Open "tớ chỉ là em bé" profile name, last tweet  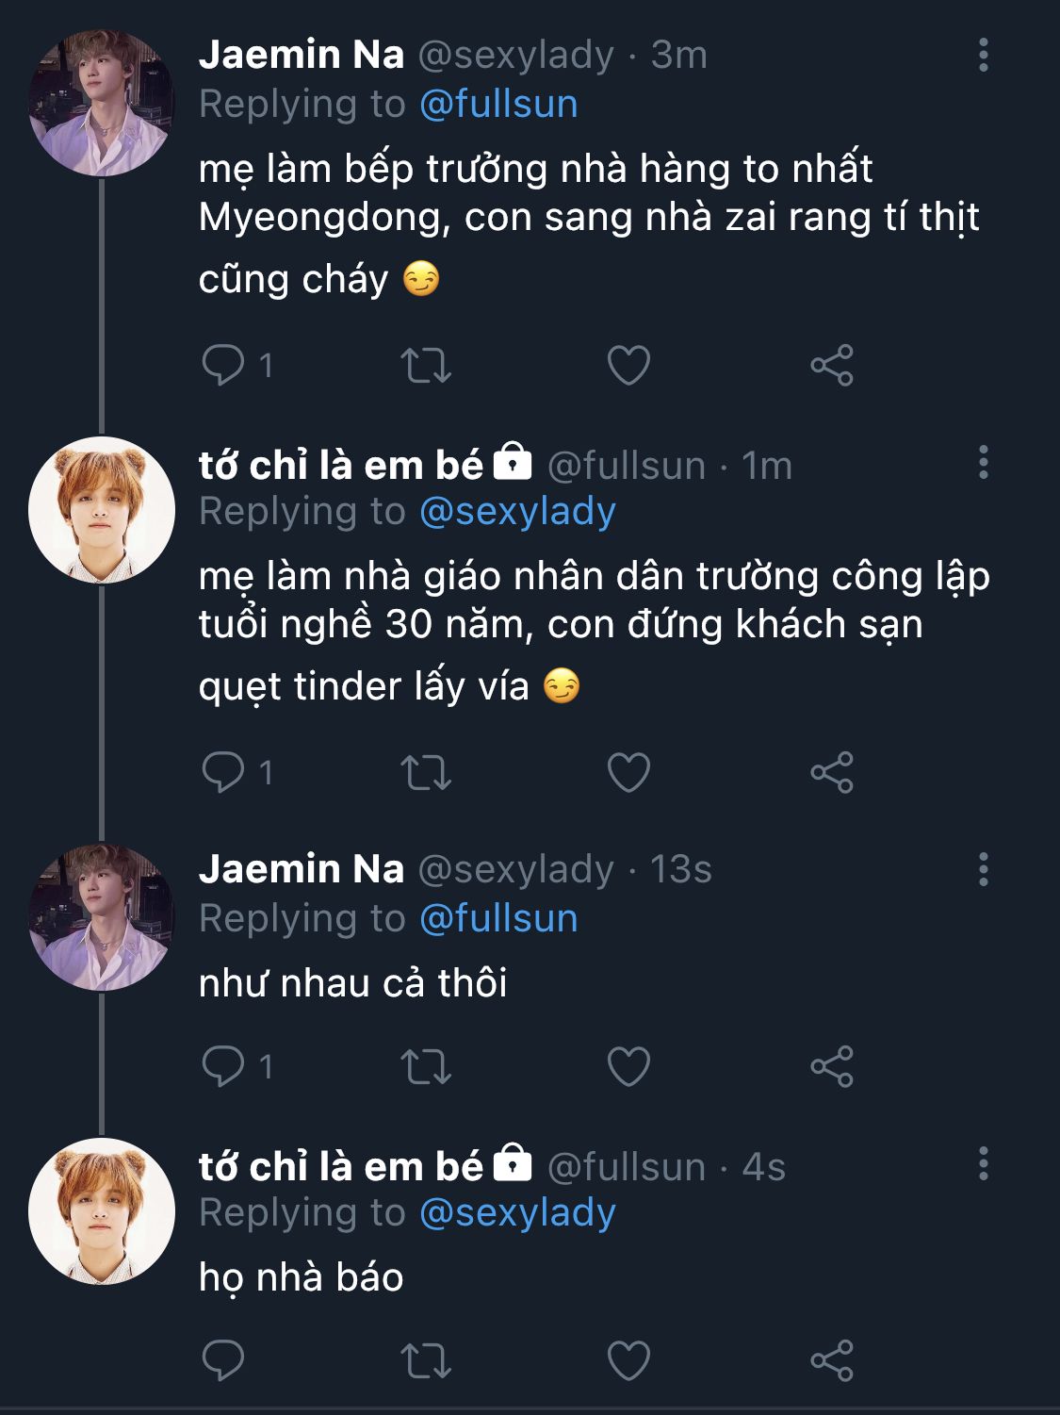pos(340,1167)
